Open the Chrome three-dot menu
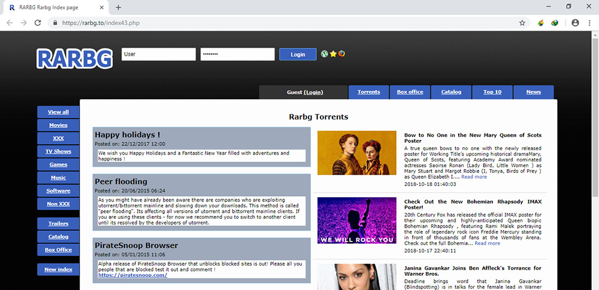 [589, 23]
